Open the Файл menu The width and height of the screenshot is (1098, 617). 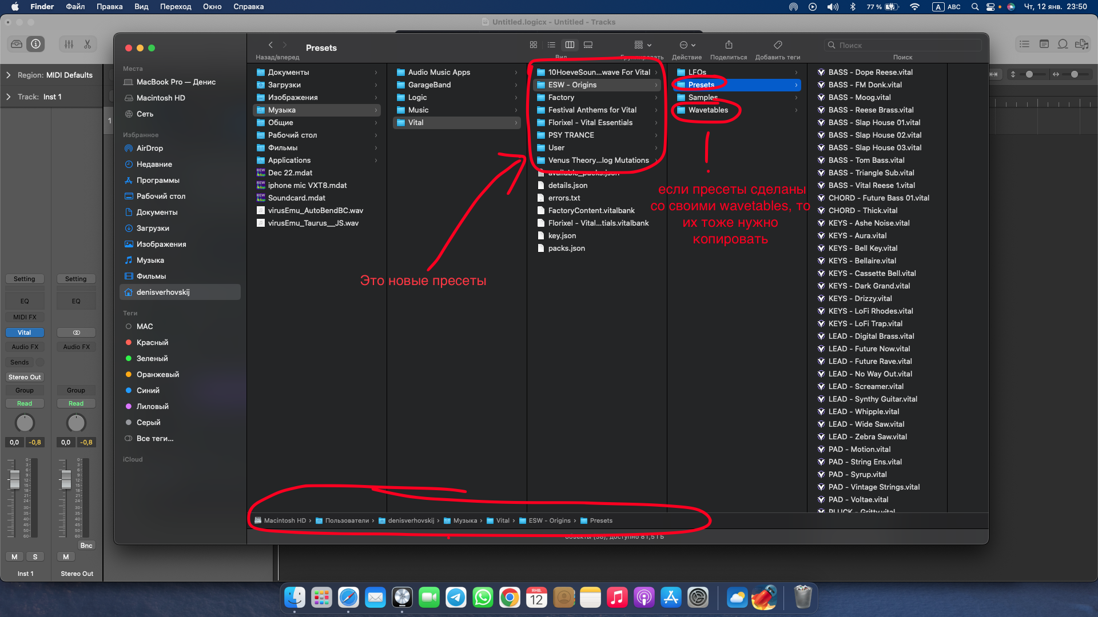coord(75,7)
